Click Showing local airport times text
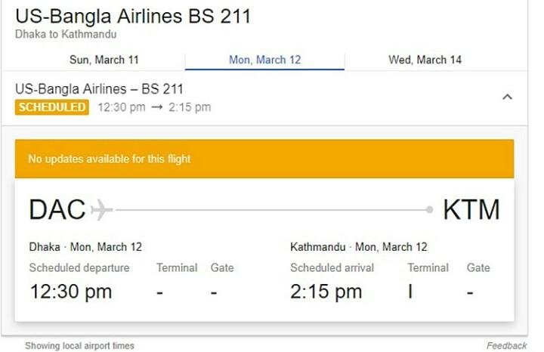Viewport: 544px width, 352px height. coord(79,346)
